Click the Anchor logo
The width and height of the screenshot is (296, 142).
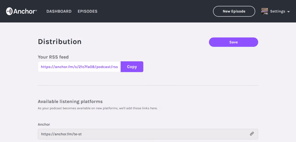pos(21,11)
